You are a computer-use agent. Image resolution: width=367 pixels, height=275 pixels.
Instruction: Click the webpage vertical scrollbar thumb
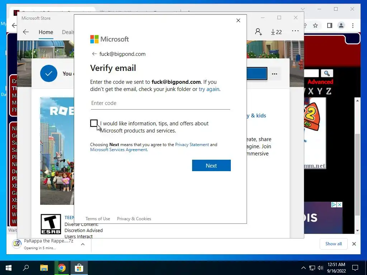357,174
